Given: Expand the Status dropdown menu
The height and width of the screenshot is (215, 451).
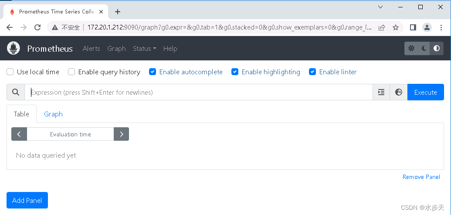Looking at the screenshot, I should (144, 49).
